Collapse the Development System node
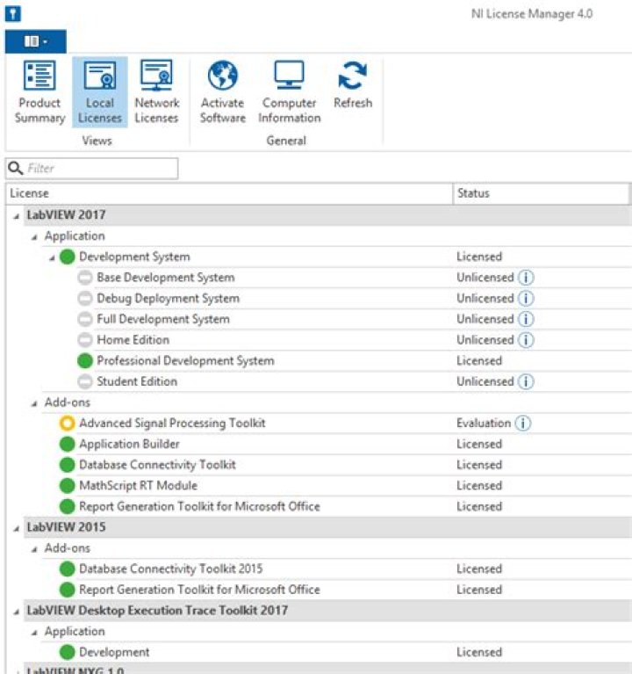Image resolution: width=632 pixels, height=674 pixels. click(x=52, y=257)
